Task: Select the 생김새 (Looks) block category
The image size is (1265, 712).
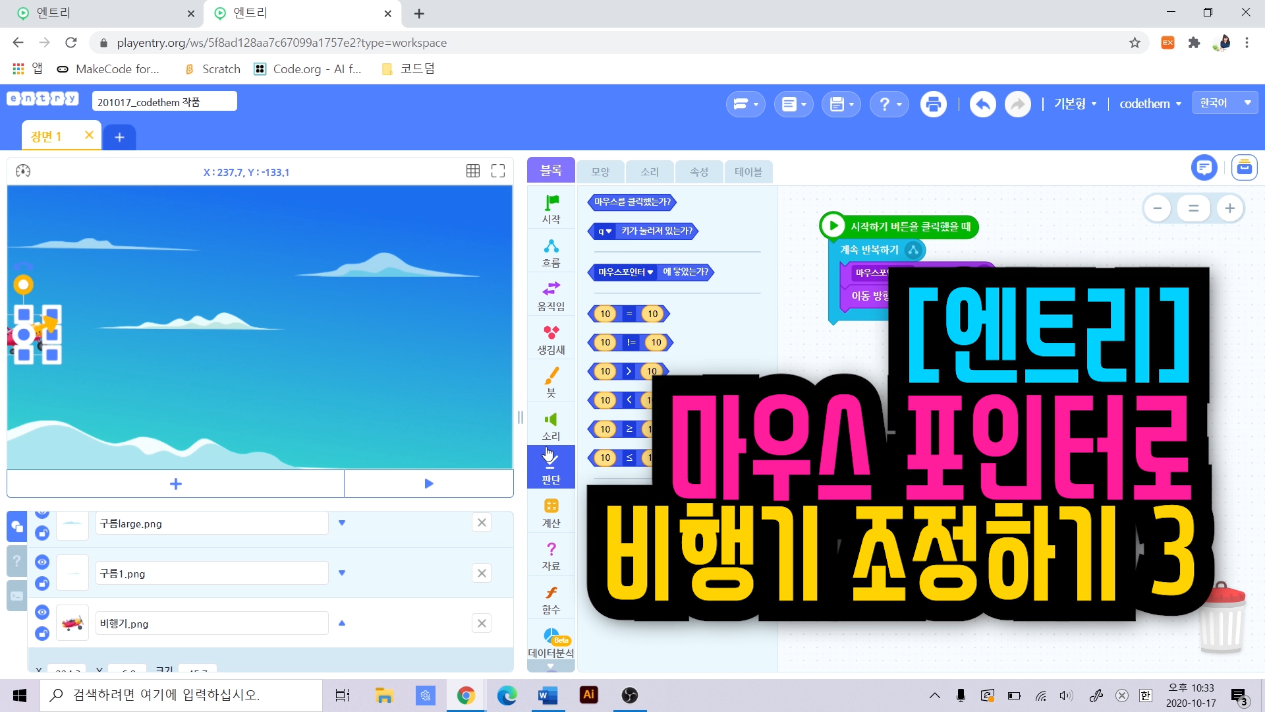Action: 551,340
